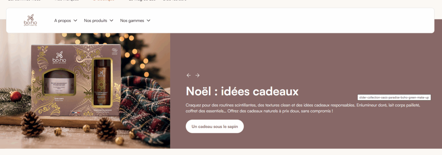Open the A propos menu label

(62, 21)
